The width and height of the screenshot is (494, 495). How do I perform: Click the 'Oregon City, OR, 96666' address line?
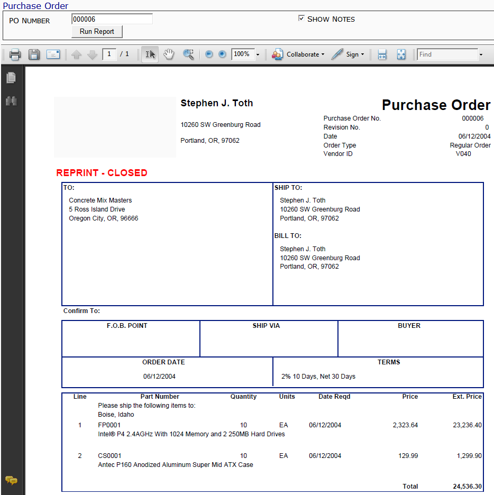click(104, 218)
